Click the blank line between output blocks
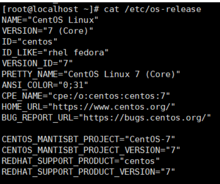The width and height of the screenshot is (220, 184). click(110, 129)
